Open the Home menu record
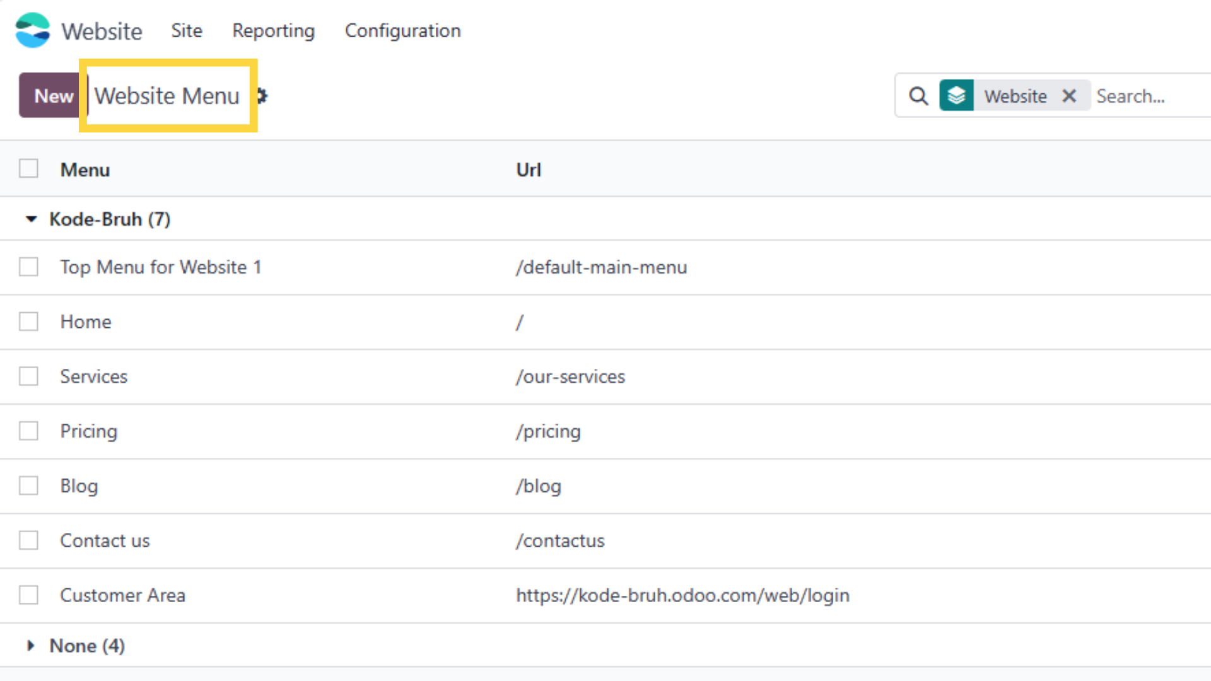 (x=86, y=322)
